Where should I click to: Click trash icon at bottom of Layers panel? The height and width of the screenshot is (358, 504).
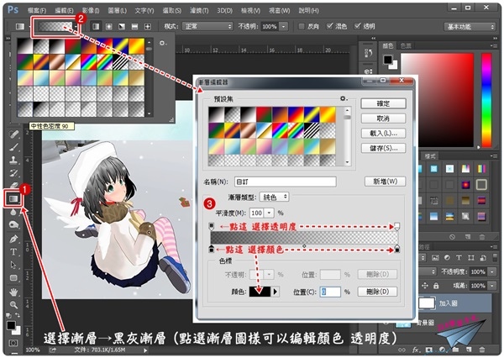[x=482, y=350]
